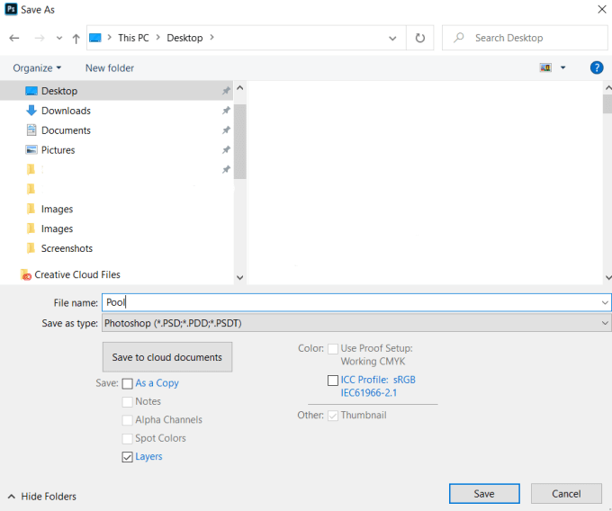This screenshot has height=511, width=612.
Task: Click the Back navigation arrow
Action: 14,38
